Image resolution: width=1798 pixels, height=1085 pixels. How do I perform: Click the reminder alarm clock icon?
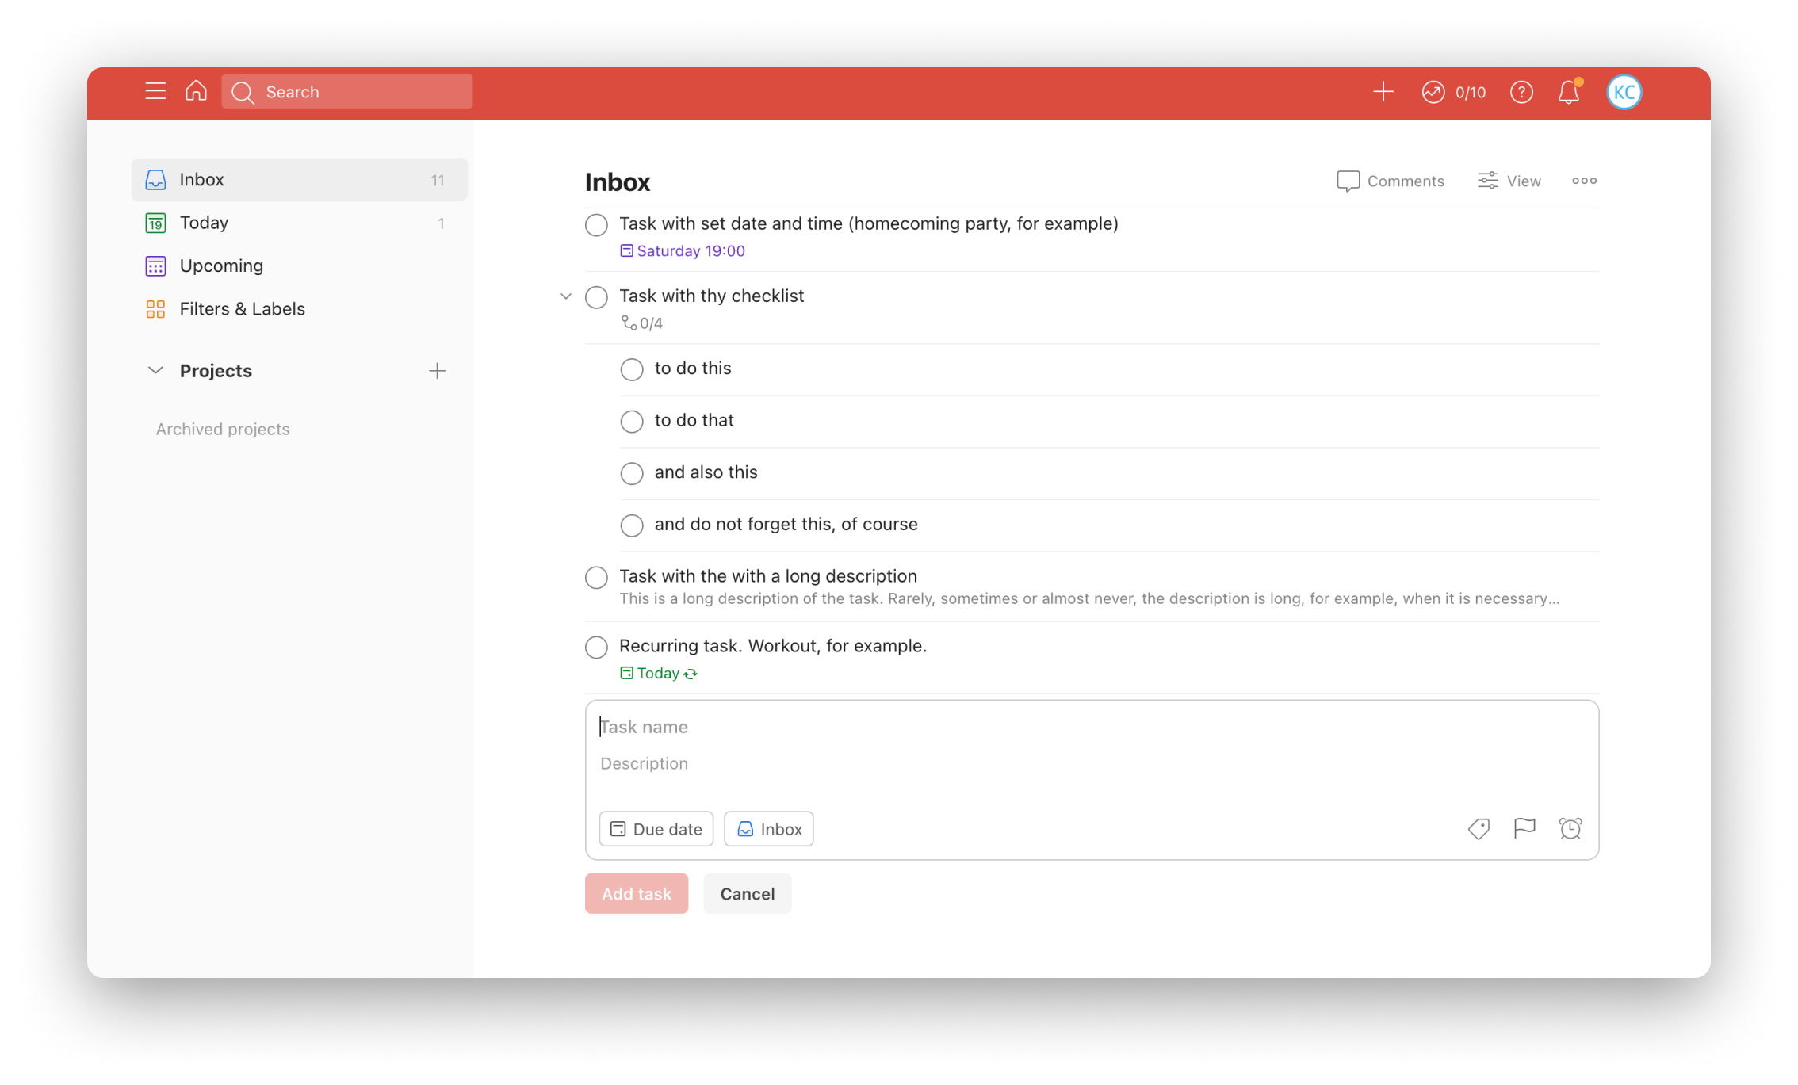(1570, 829)
